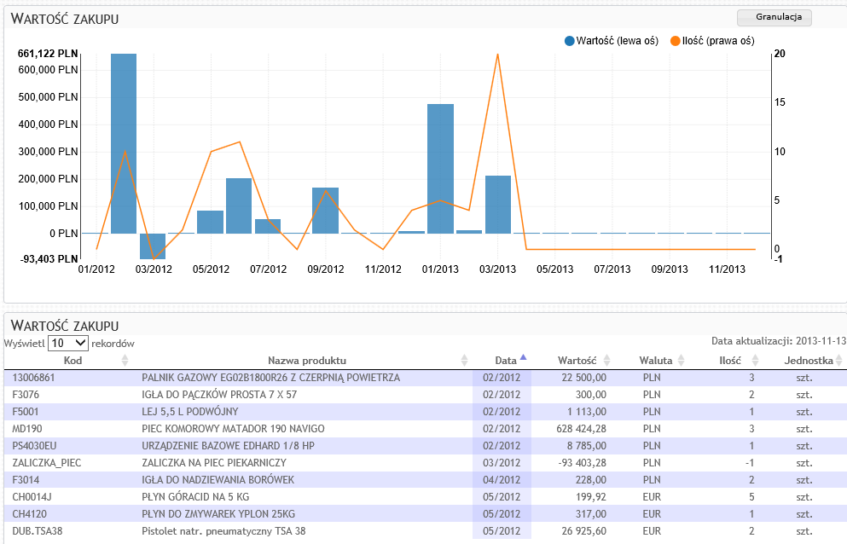Click IGŁA DO PĄCZKÓW PROSTA 7 X 57
The height and width of the screenshot is (544, 847).
click(x=219, y=395)
